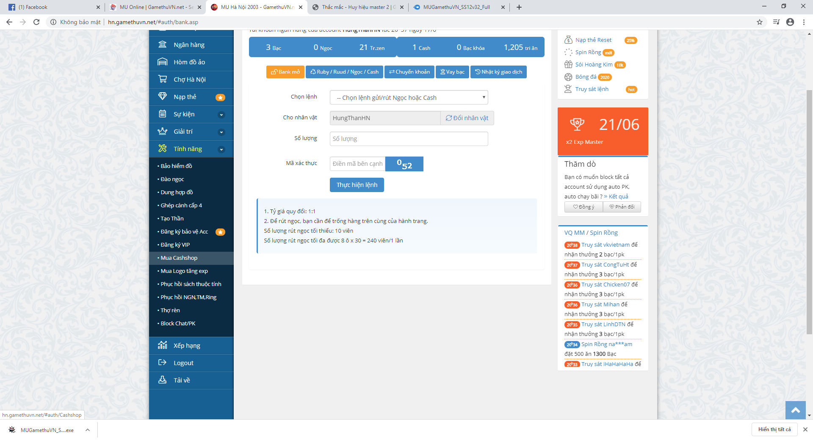Bookmark this page with the star icon
813x440 pixels.
[x=760, y=22]
